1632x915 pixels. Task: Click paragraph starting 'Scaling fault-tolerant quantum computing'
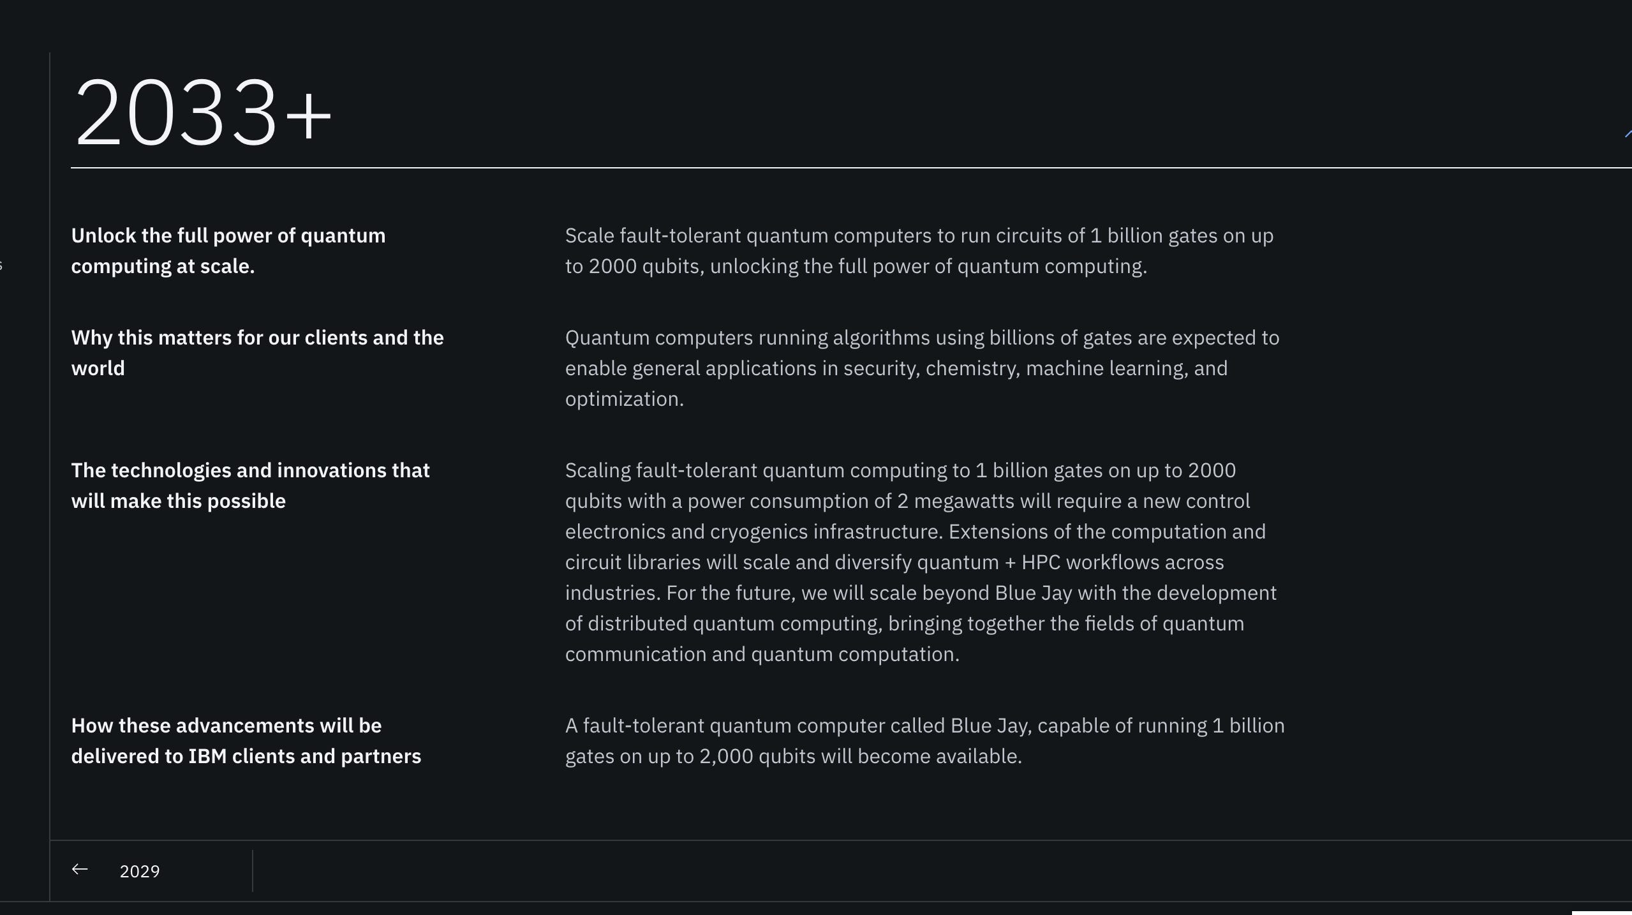tap(921, 562)
